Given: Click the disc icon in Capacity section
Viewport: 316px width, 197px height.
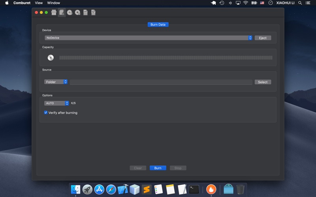Looking at the screenshot, I should click(51, 58).
